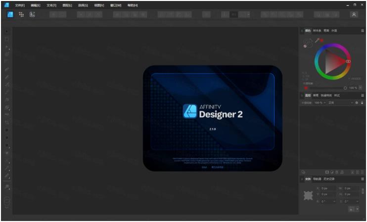367x222 pixels.
Task: Switch to the 样式 tab
Action: [x=337, y=95]
